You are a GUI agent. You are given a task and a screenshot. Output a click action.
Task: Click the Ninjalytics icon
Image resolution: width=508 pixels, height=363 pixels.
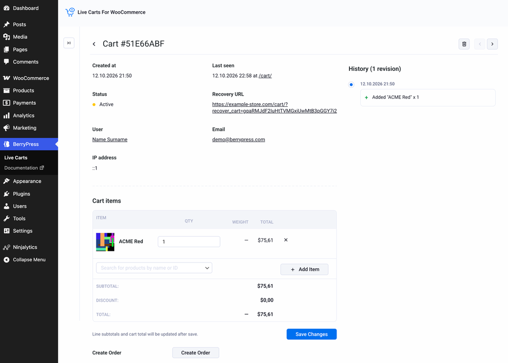pyautogui.click(x=6, y=247)
